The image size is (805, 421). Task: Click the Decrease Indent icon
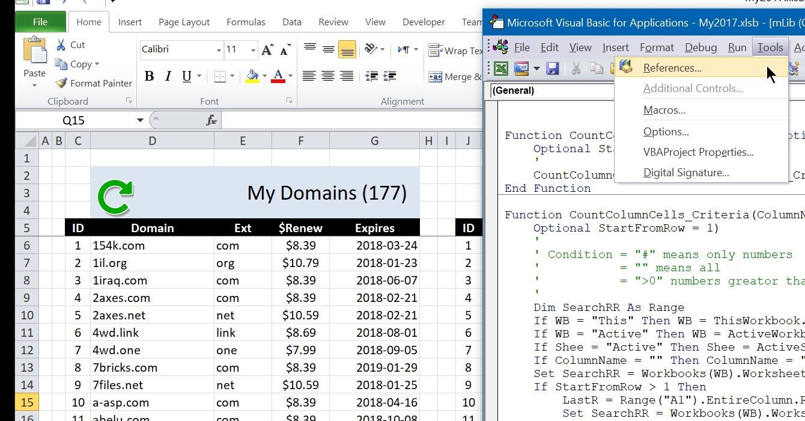pyautogui.click(x=372, y=76)
